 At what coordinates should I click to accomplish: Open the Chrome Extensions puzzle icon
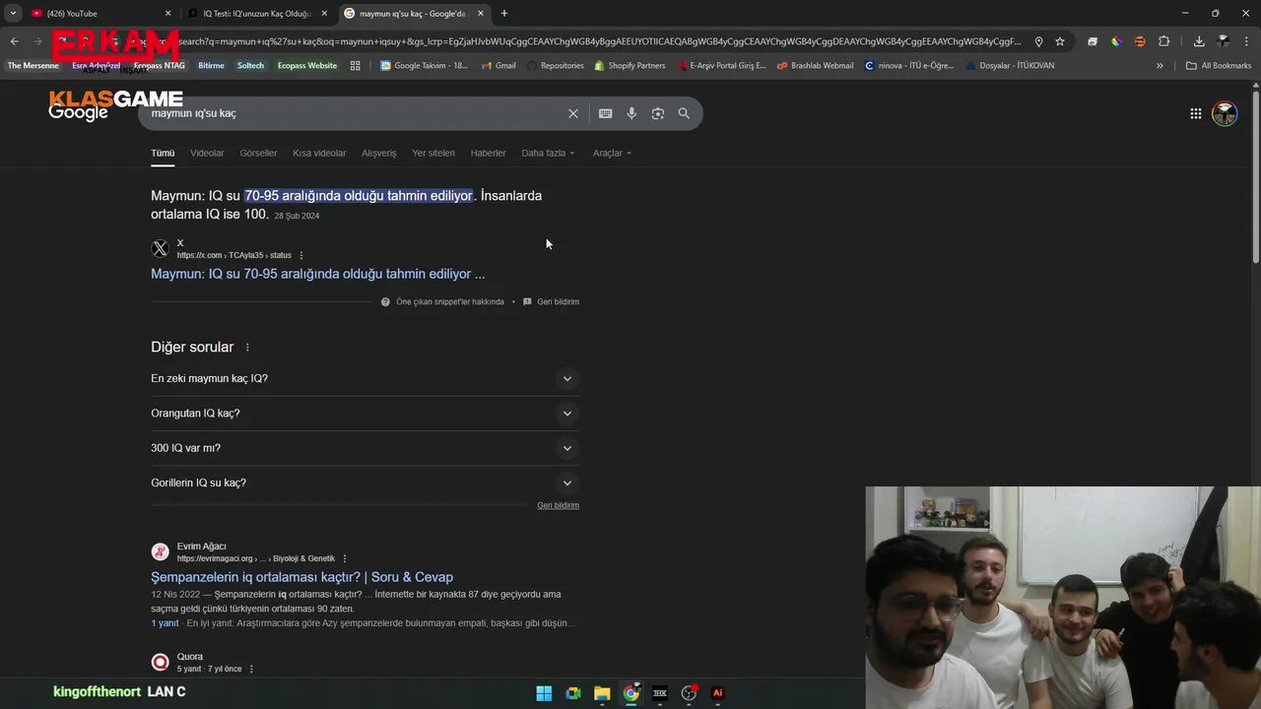click(1163, 41)
